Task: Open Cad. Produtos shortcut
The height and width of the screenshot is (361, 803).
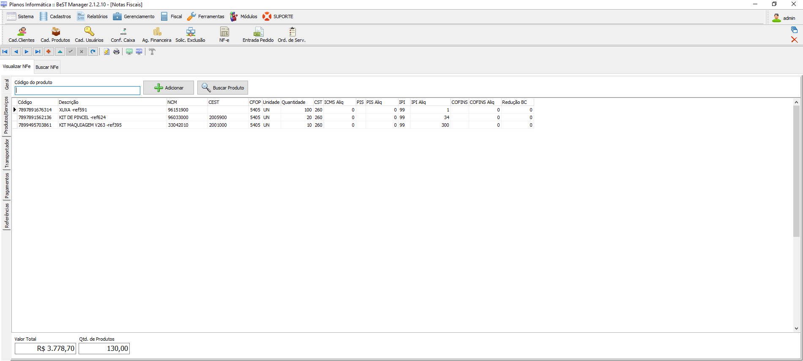Action: click(55, 35)
